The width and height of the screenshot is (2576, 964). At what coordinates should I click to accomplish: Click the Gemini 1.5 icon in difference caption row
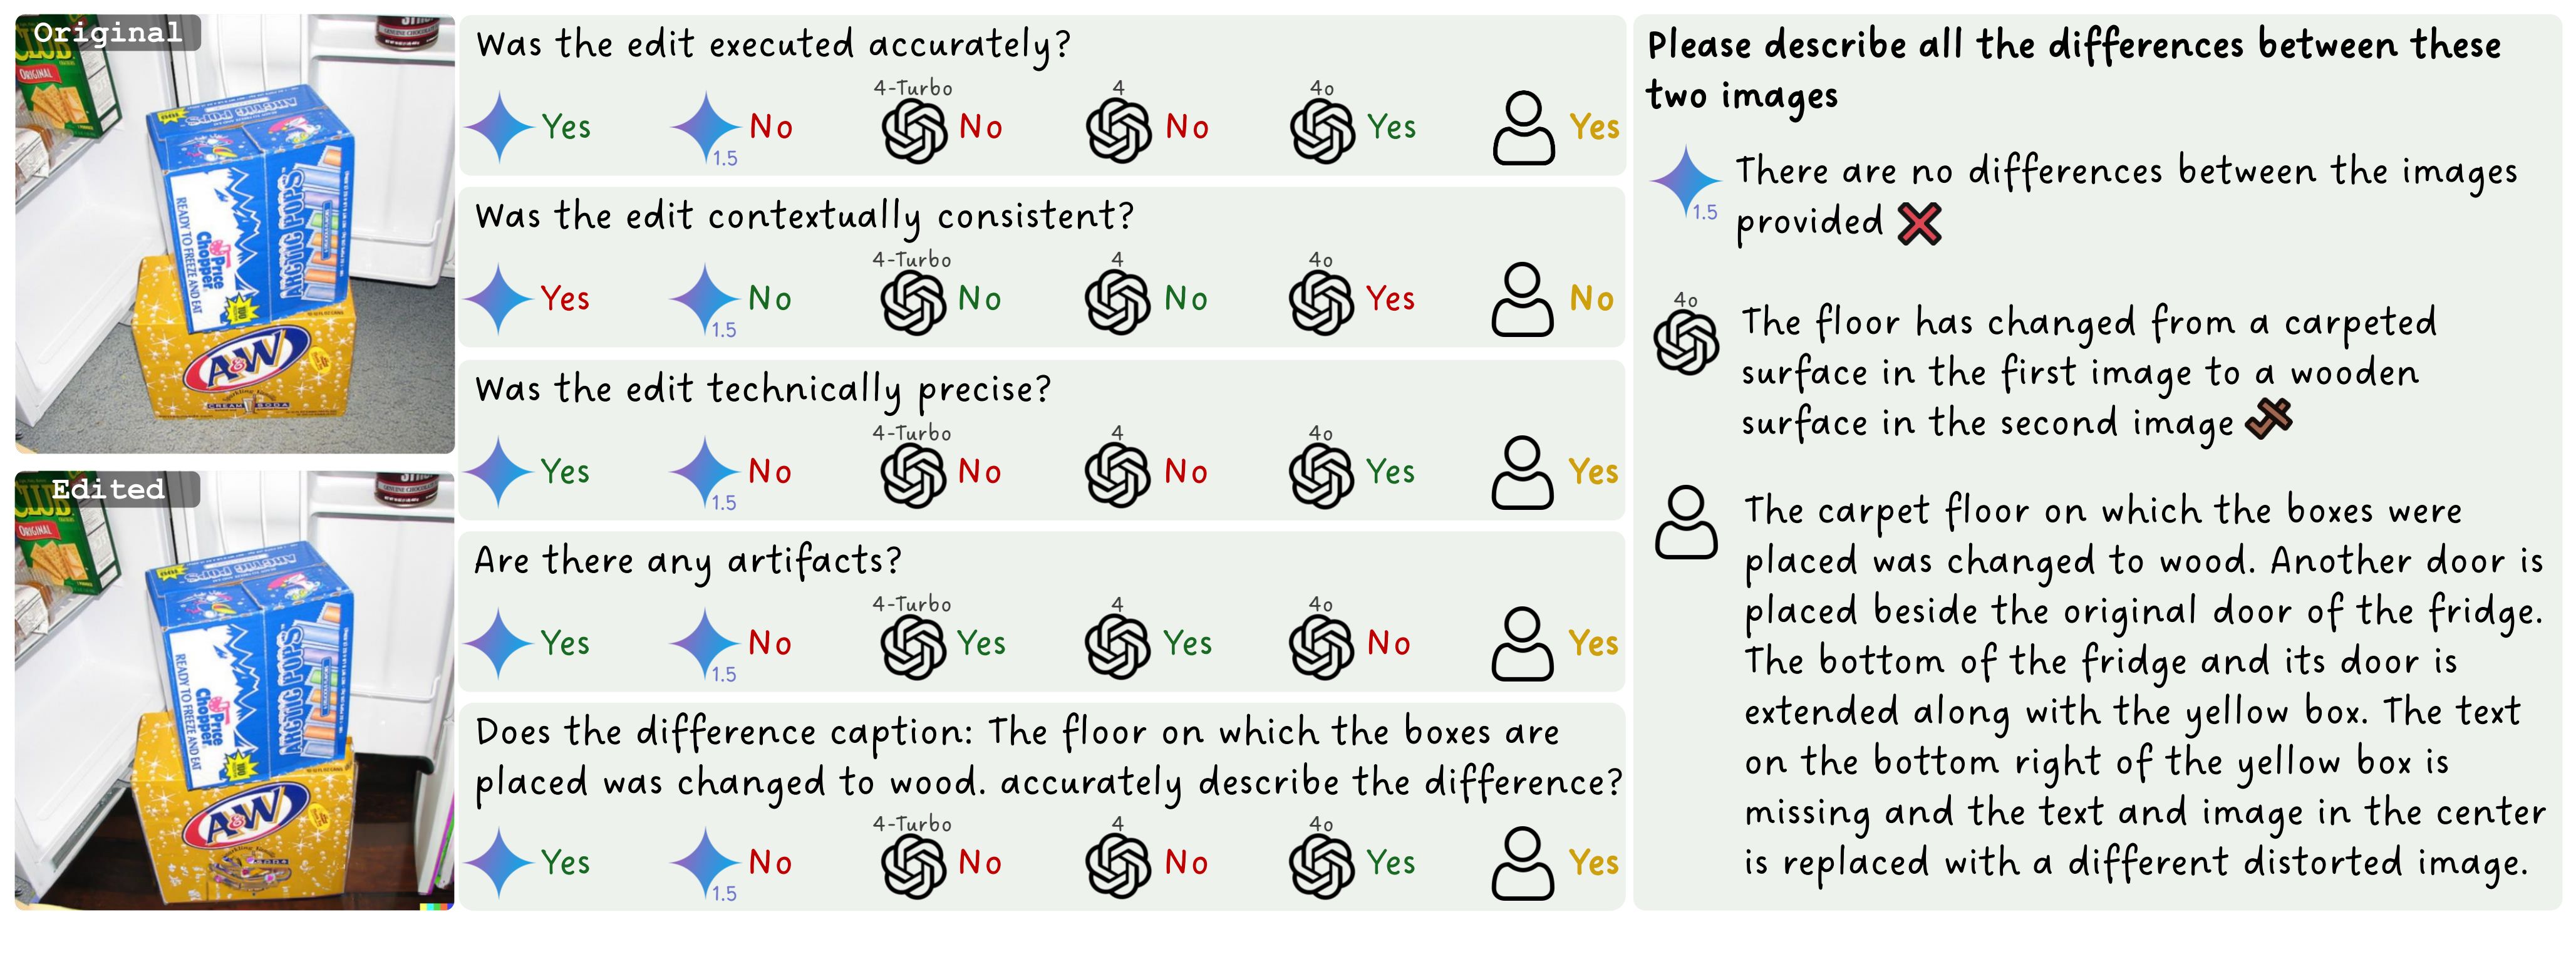pos(704,864)
